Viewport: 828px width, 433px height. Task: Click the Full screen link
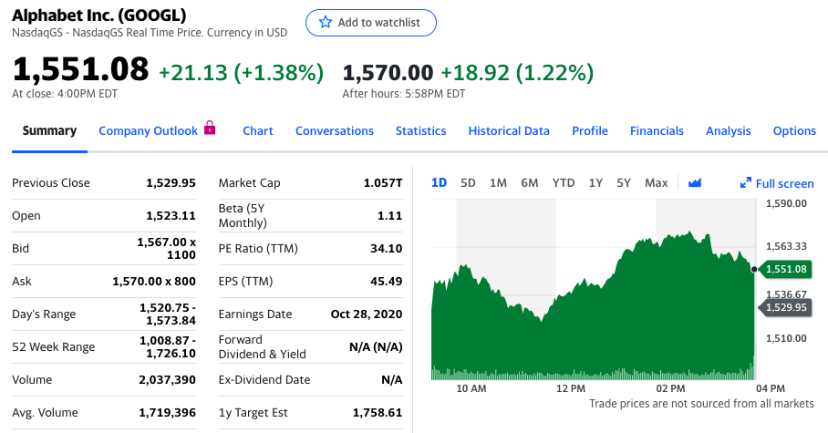pyautogui.click(x=785, y=184)
